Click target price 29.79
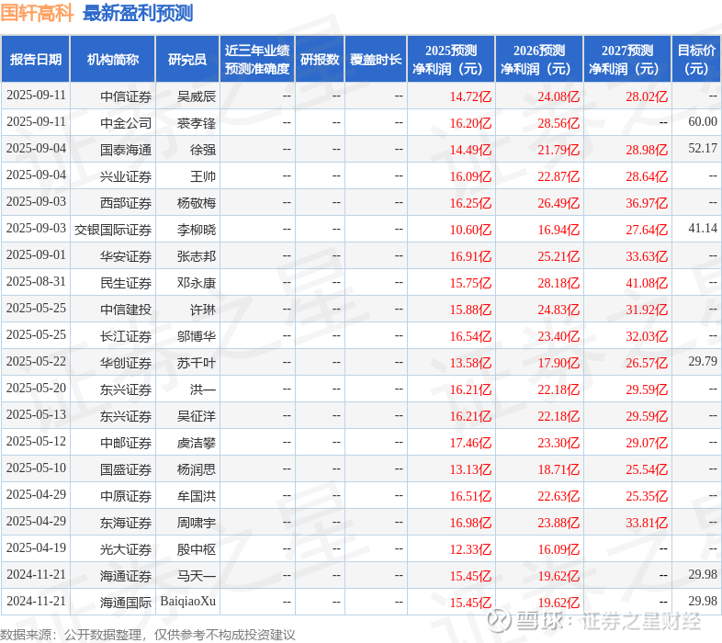Viewport: 722px width, 643px height. [703, 361]
